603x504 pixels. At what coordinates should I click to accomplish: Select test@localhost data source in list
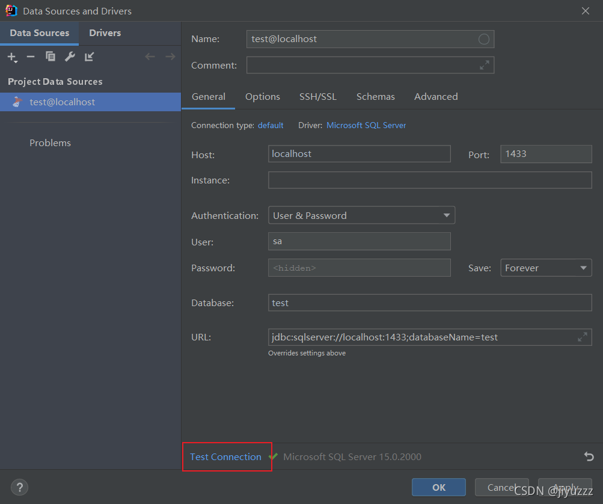click(90, 102)
